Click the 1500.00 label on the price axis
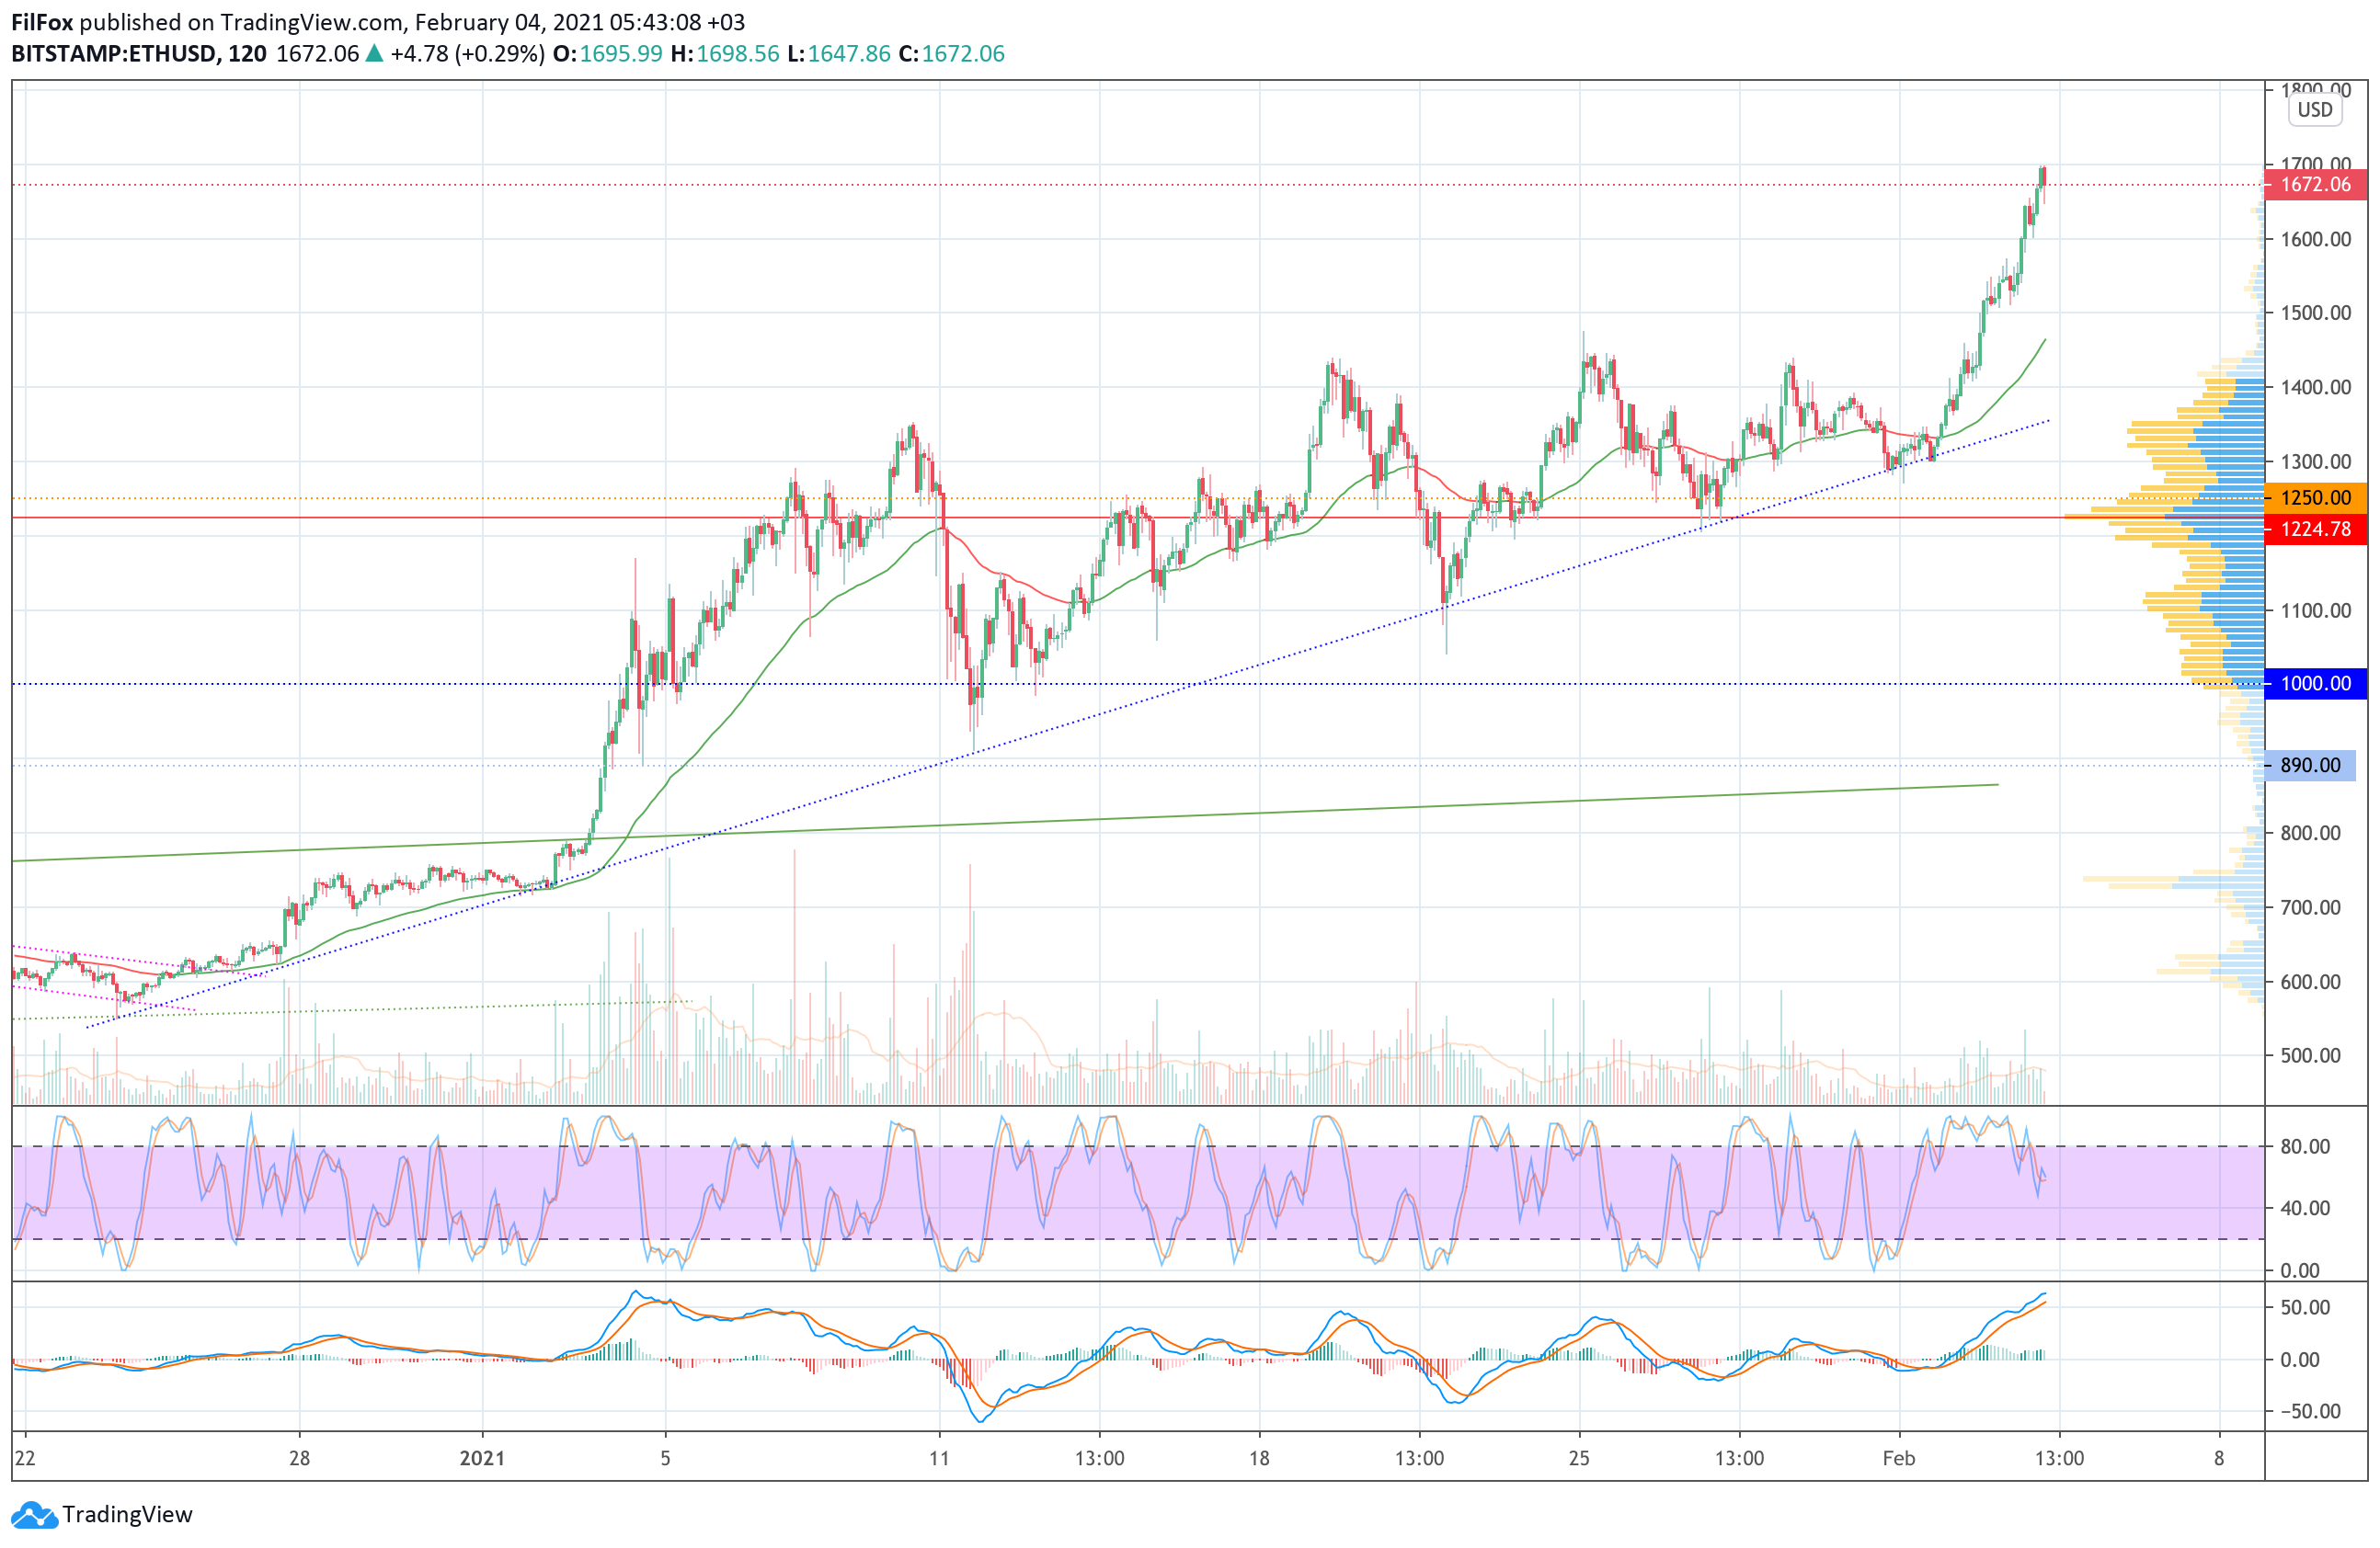The image size is (2380, 1548). (2315, 313)
